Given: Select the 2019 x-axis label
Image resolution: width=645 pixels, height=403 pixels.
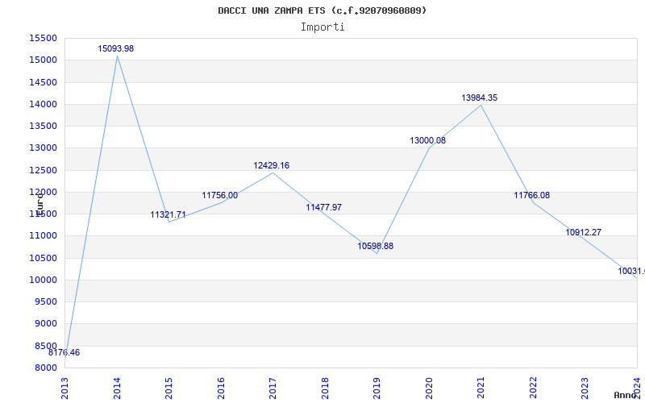Looking at the screenshot, I should click(377, 388).
